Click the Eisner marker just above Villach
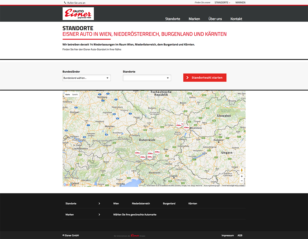Image resolution: width=308 pixels, height=239 pixels. (x=143, y=157)
